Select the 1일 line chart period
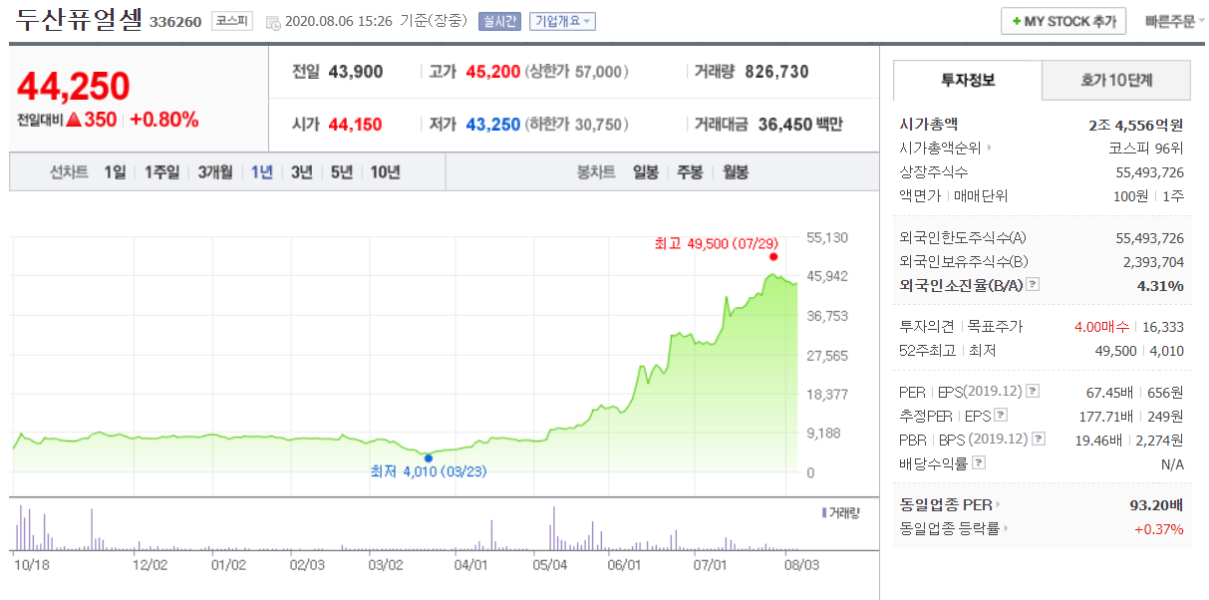The width and height of the screenshot is (1209, 600). pos(116,172)
